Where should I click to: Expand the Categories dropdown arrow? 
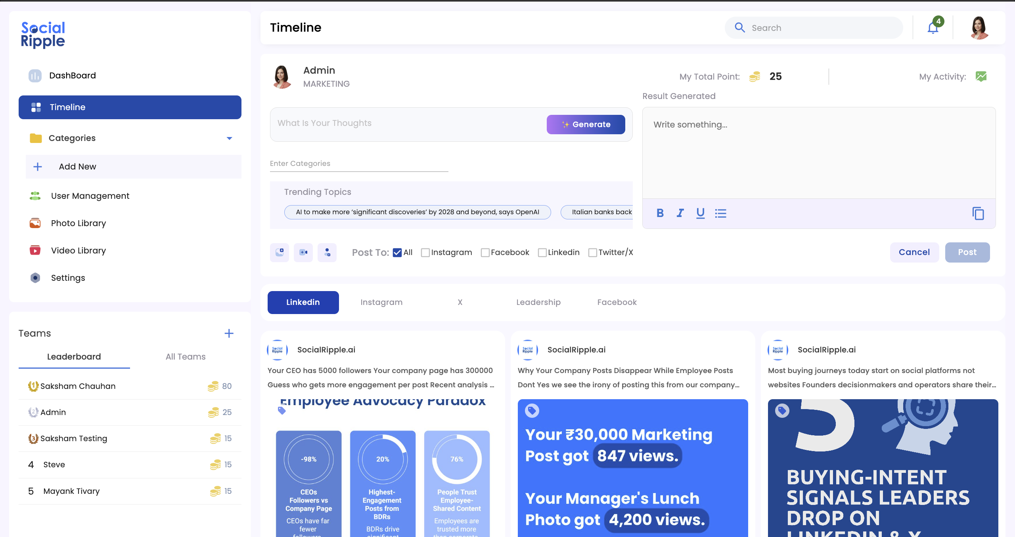pyautogui.click(x=229, y=138)
